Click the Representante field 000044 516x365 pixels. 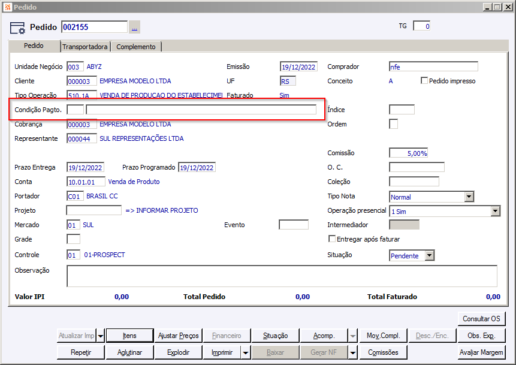[82, 138]
